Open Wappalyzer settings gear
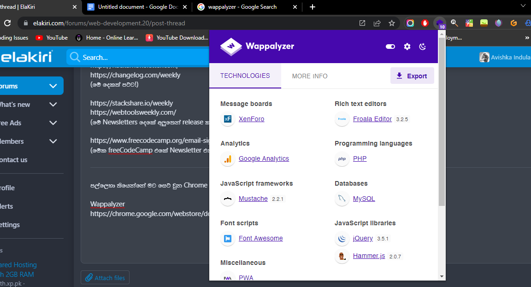 coord(407,47)
